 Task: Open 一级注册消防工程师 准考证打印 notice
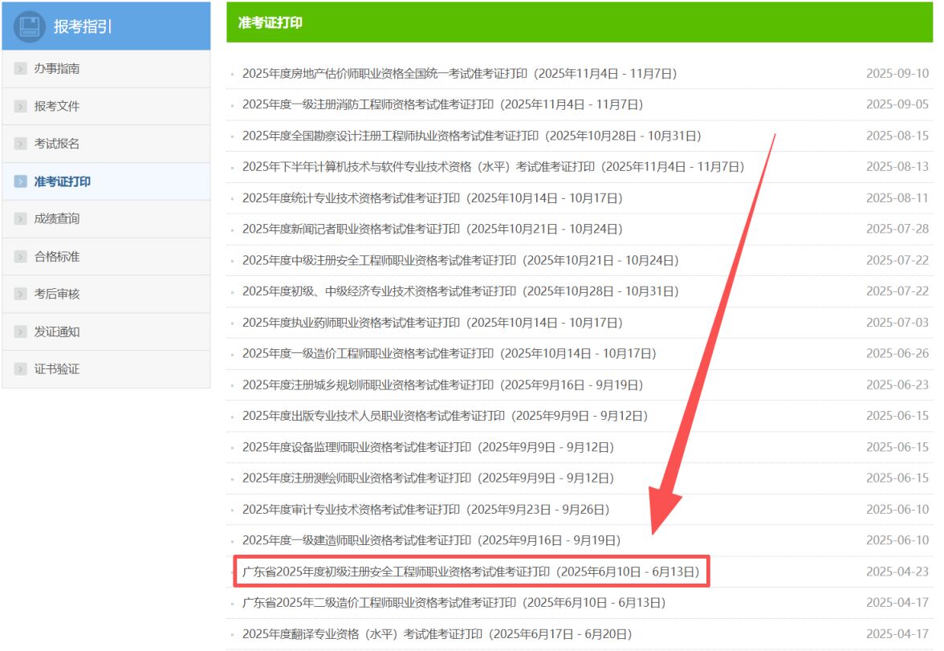coord(442,105)
